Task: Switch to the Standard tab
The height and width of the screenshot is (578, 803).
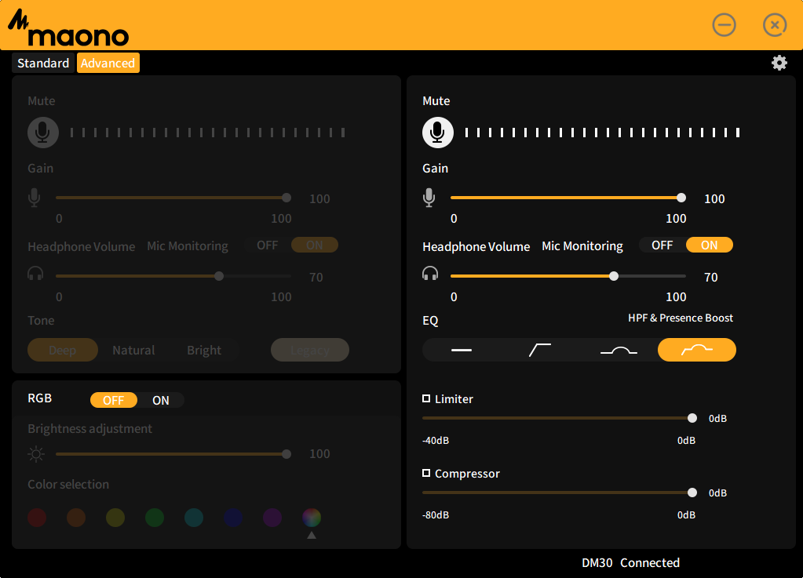Action: point(42,63)
